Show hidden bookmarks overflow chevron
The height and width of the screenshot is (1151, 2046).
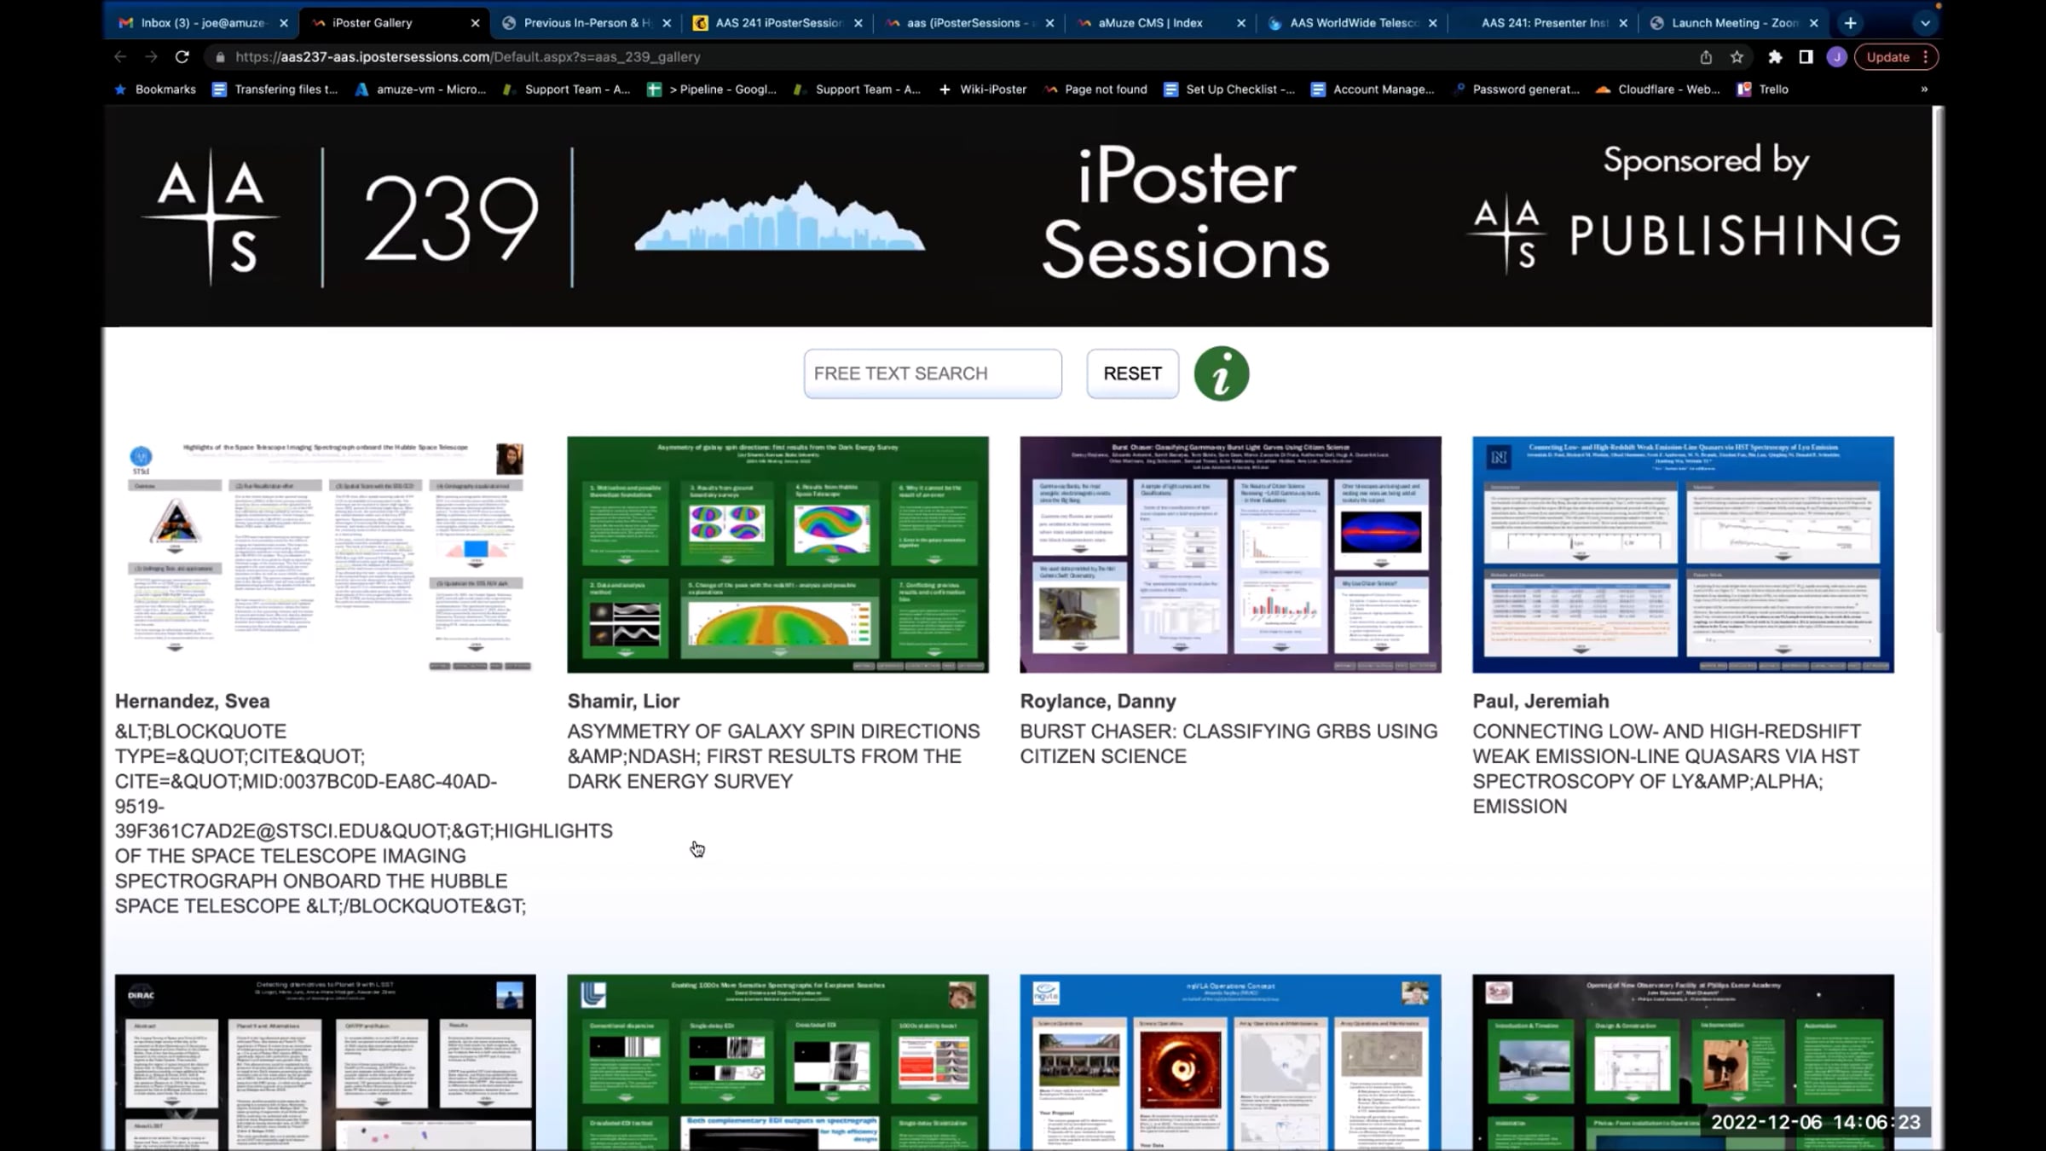1923,90
